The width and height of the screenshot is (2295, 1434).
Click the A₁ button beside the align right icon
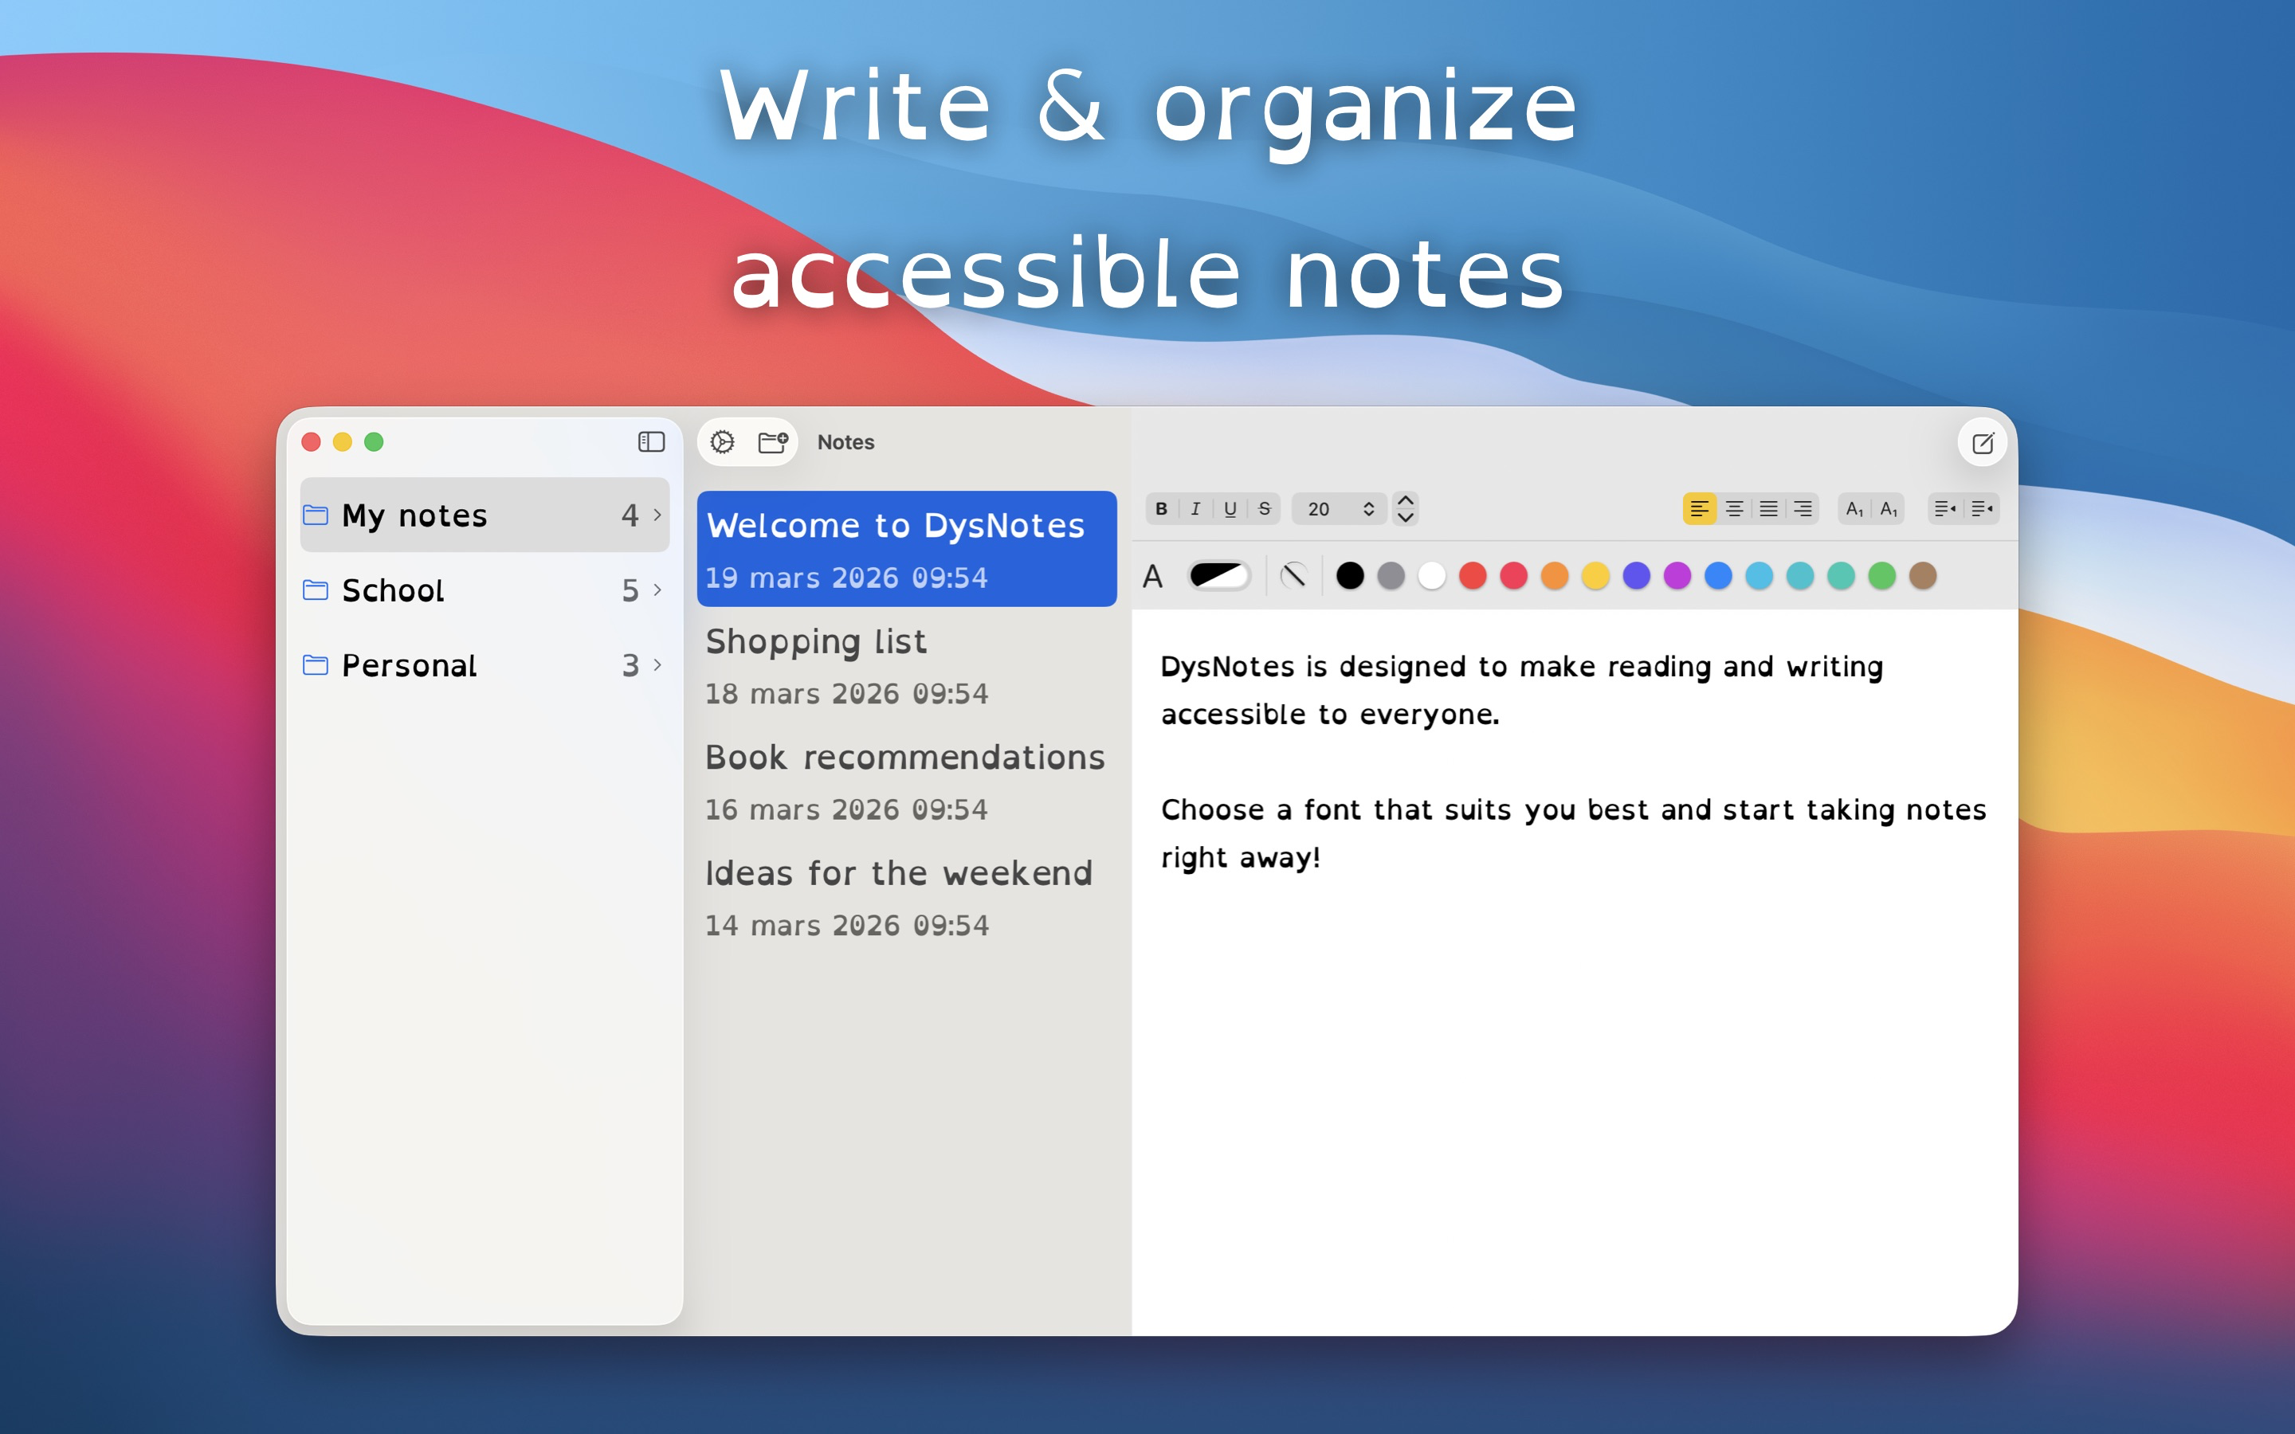tap(1854, 509)
